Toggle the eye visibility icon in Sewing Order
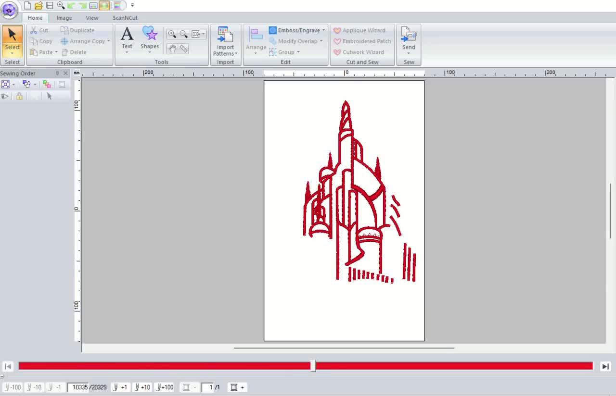This screenshot has height=396, width=616. pyautogui.click(x=5, y=97)
